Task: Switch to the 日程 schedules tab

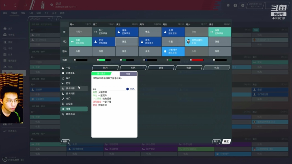Action: [x=23, y=13]
